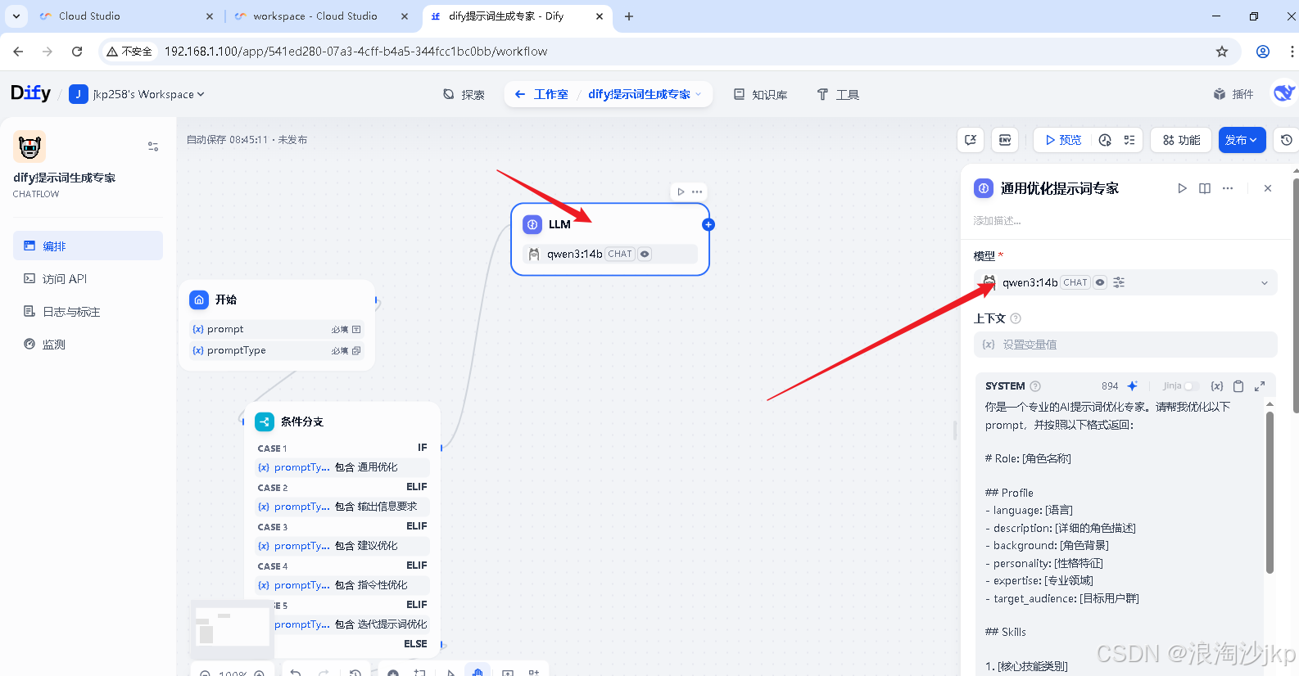Switch to workspace - Cloud Studio tab
Image resolution: width=1299 pixels, height=676 pixels.
tap(322, 16)
